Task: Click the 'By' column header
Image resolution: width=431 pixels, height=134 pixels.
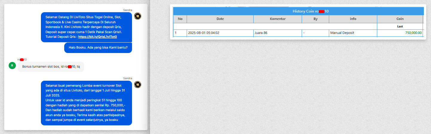Action: [x=315, y=19]
